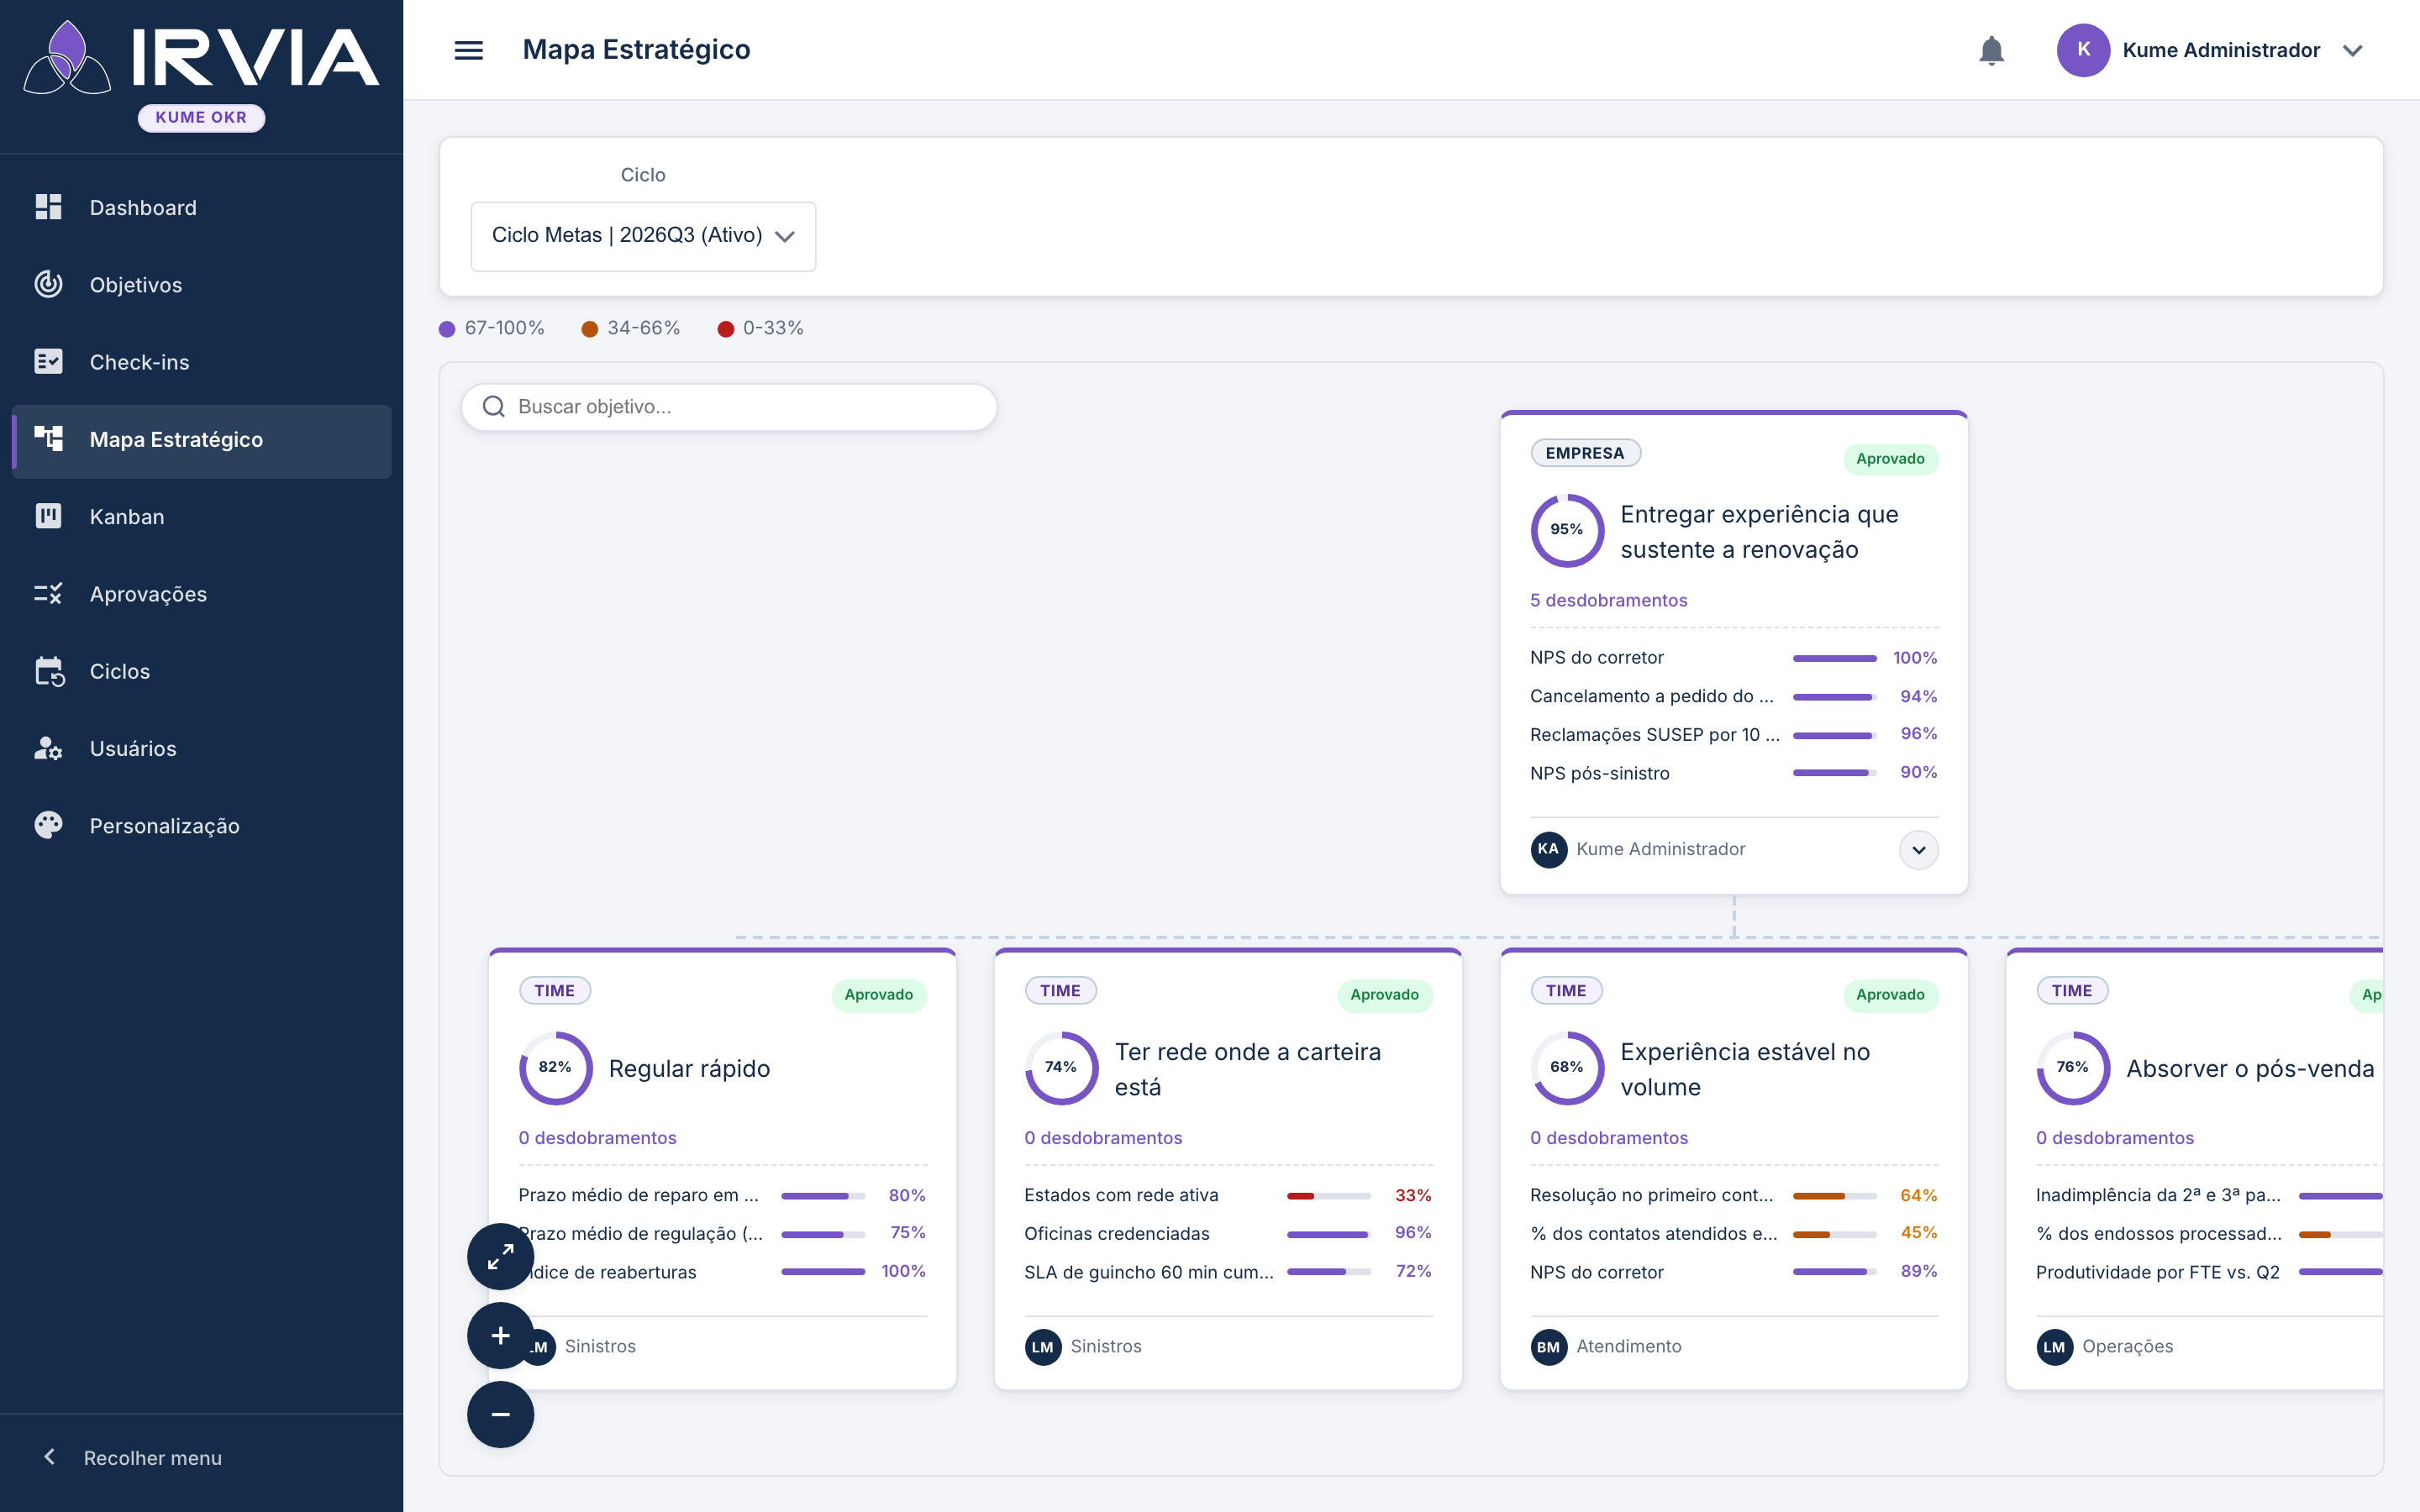Open the Entregar experiência que sustente a renovação objective
The width and height of the screenshot is (2420, 1512).
1759,532
